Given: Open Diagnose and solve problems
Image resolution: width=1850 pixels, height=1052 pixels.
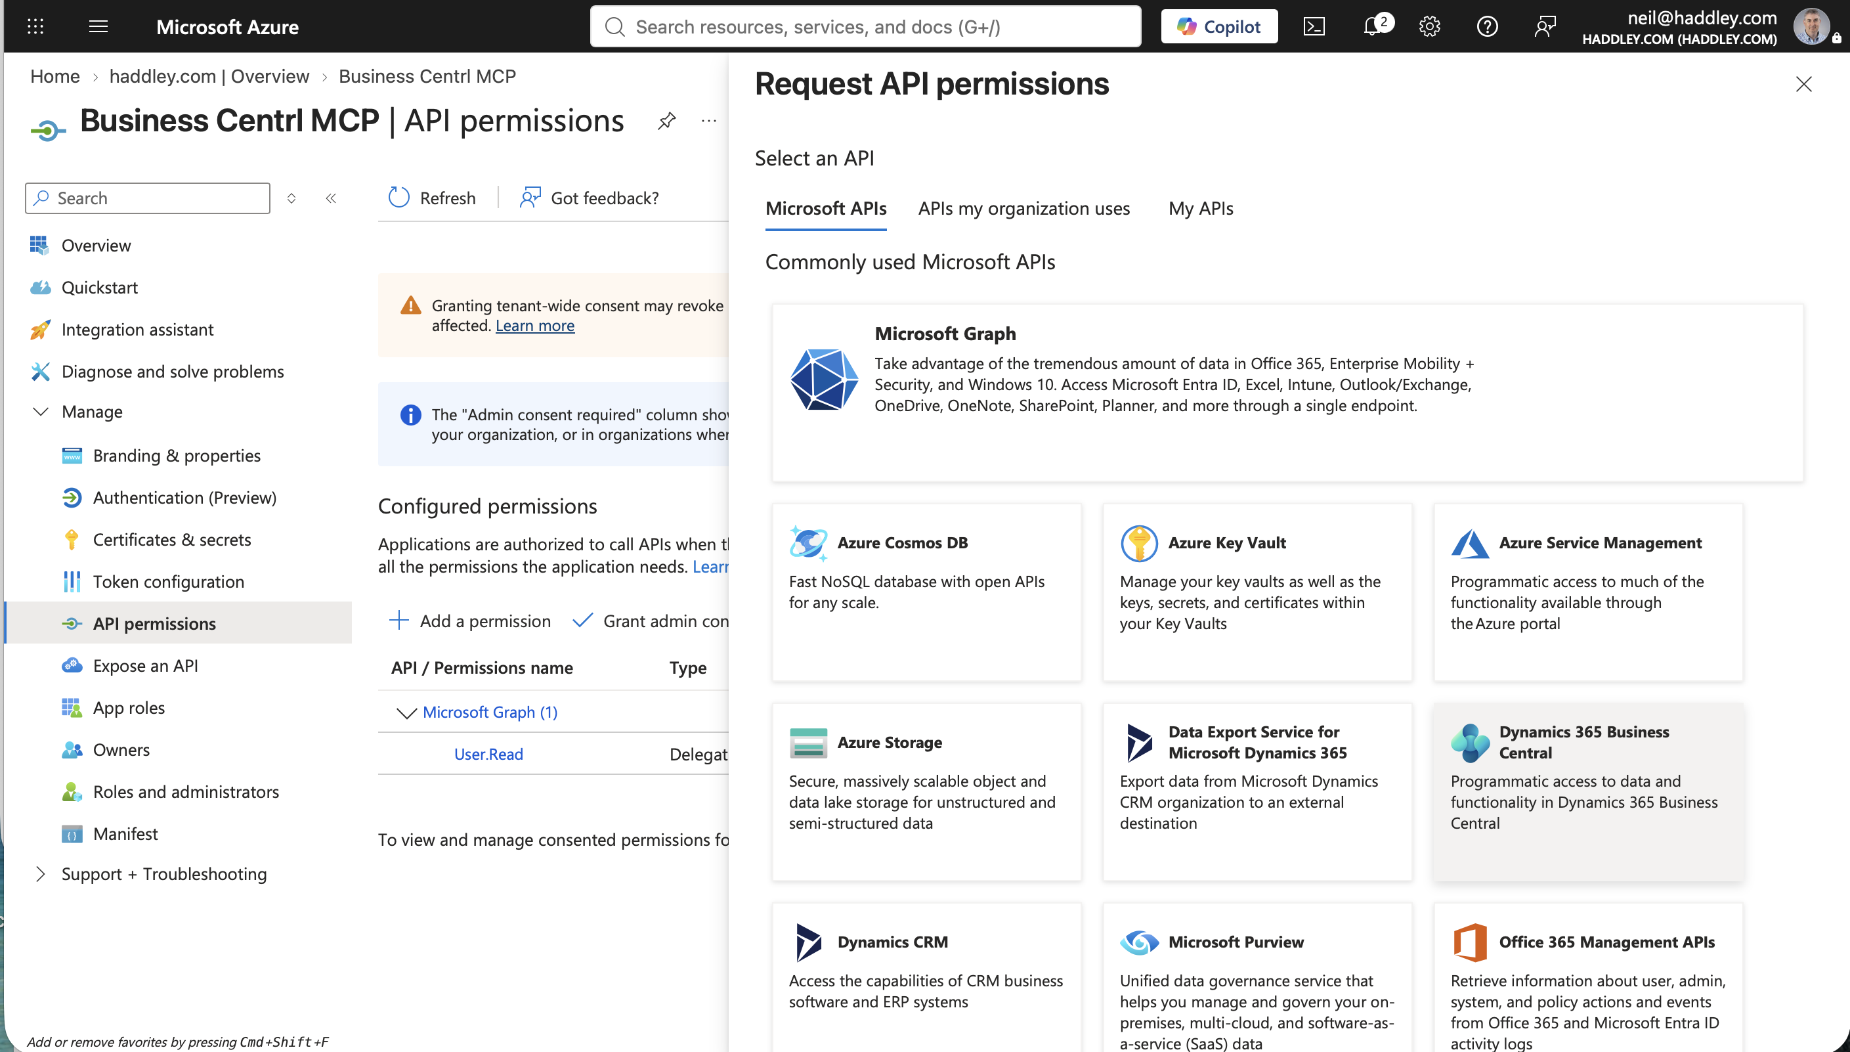Looking at the screenshot, I should [173, 372].
